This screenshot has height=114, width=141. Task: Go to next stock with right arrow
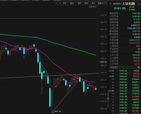pos(139,4)
